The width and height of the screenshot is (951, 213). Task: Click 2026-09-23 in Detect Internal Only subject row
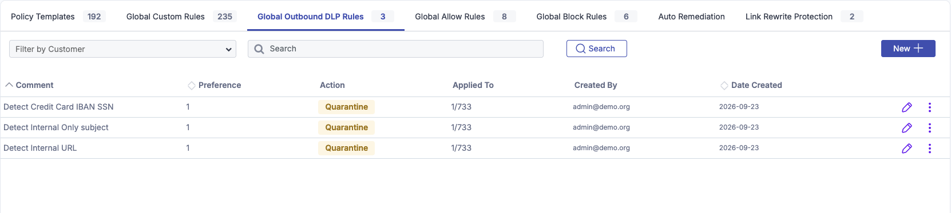[x=739, y=127]
